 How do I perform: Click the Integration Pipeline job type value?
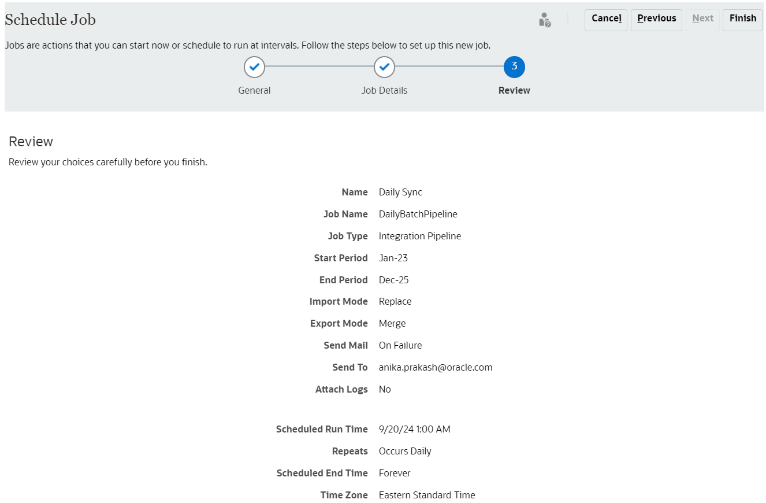(419, 236)
